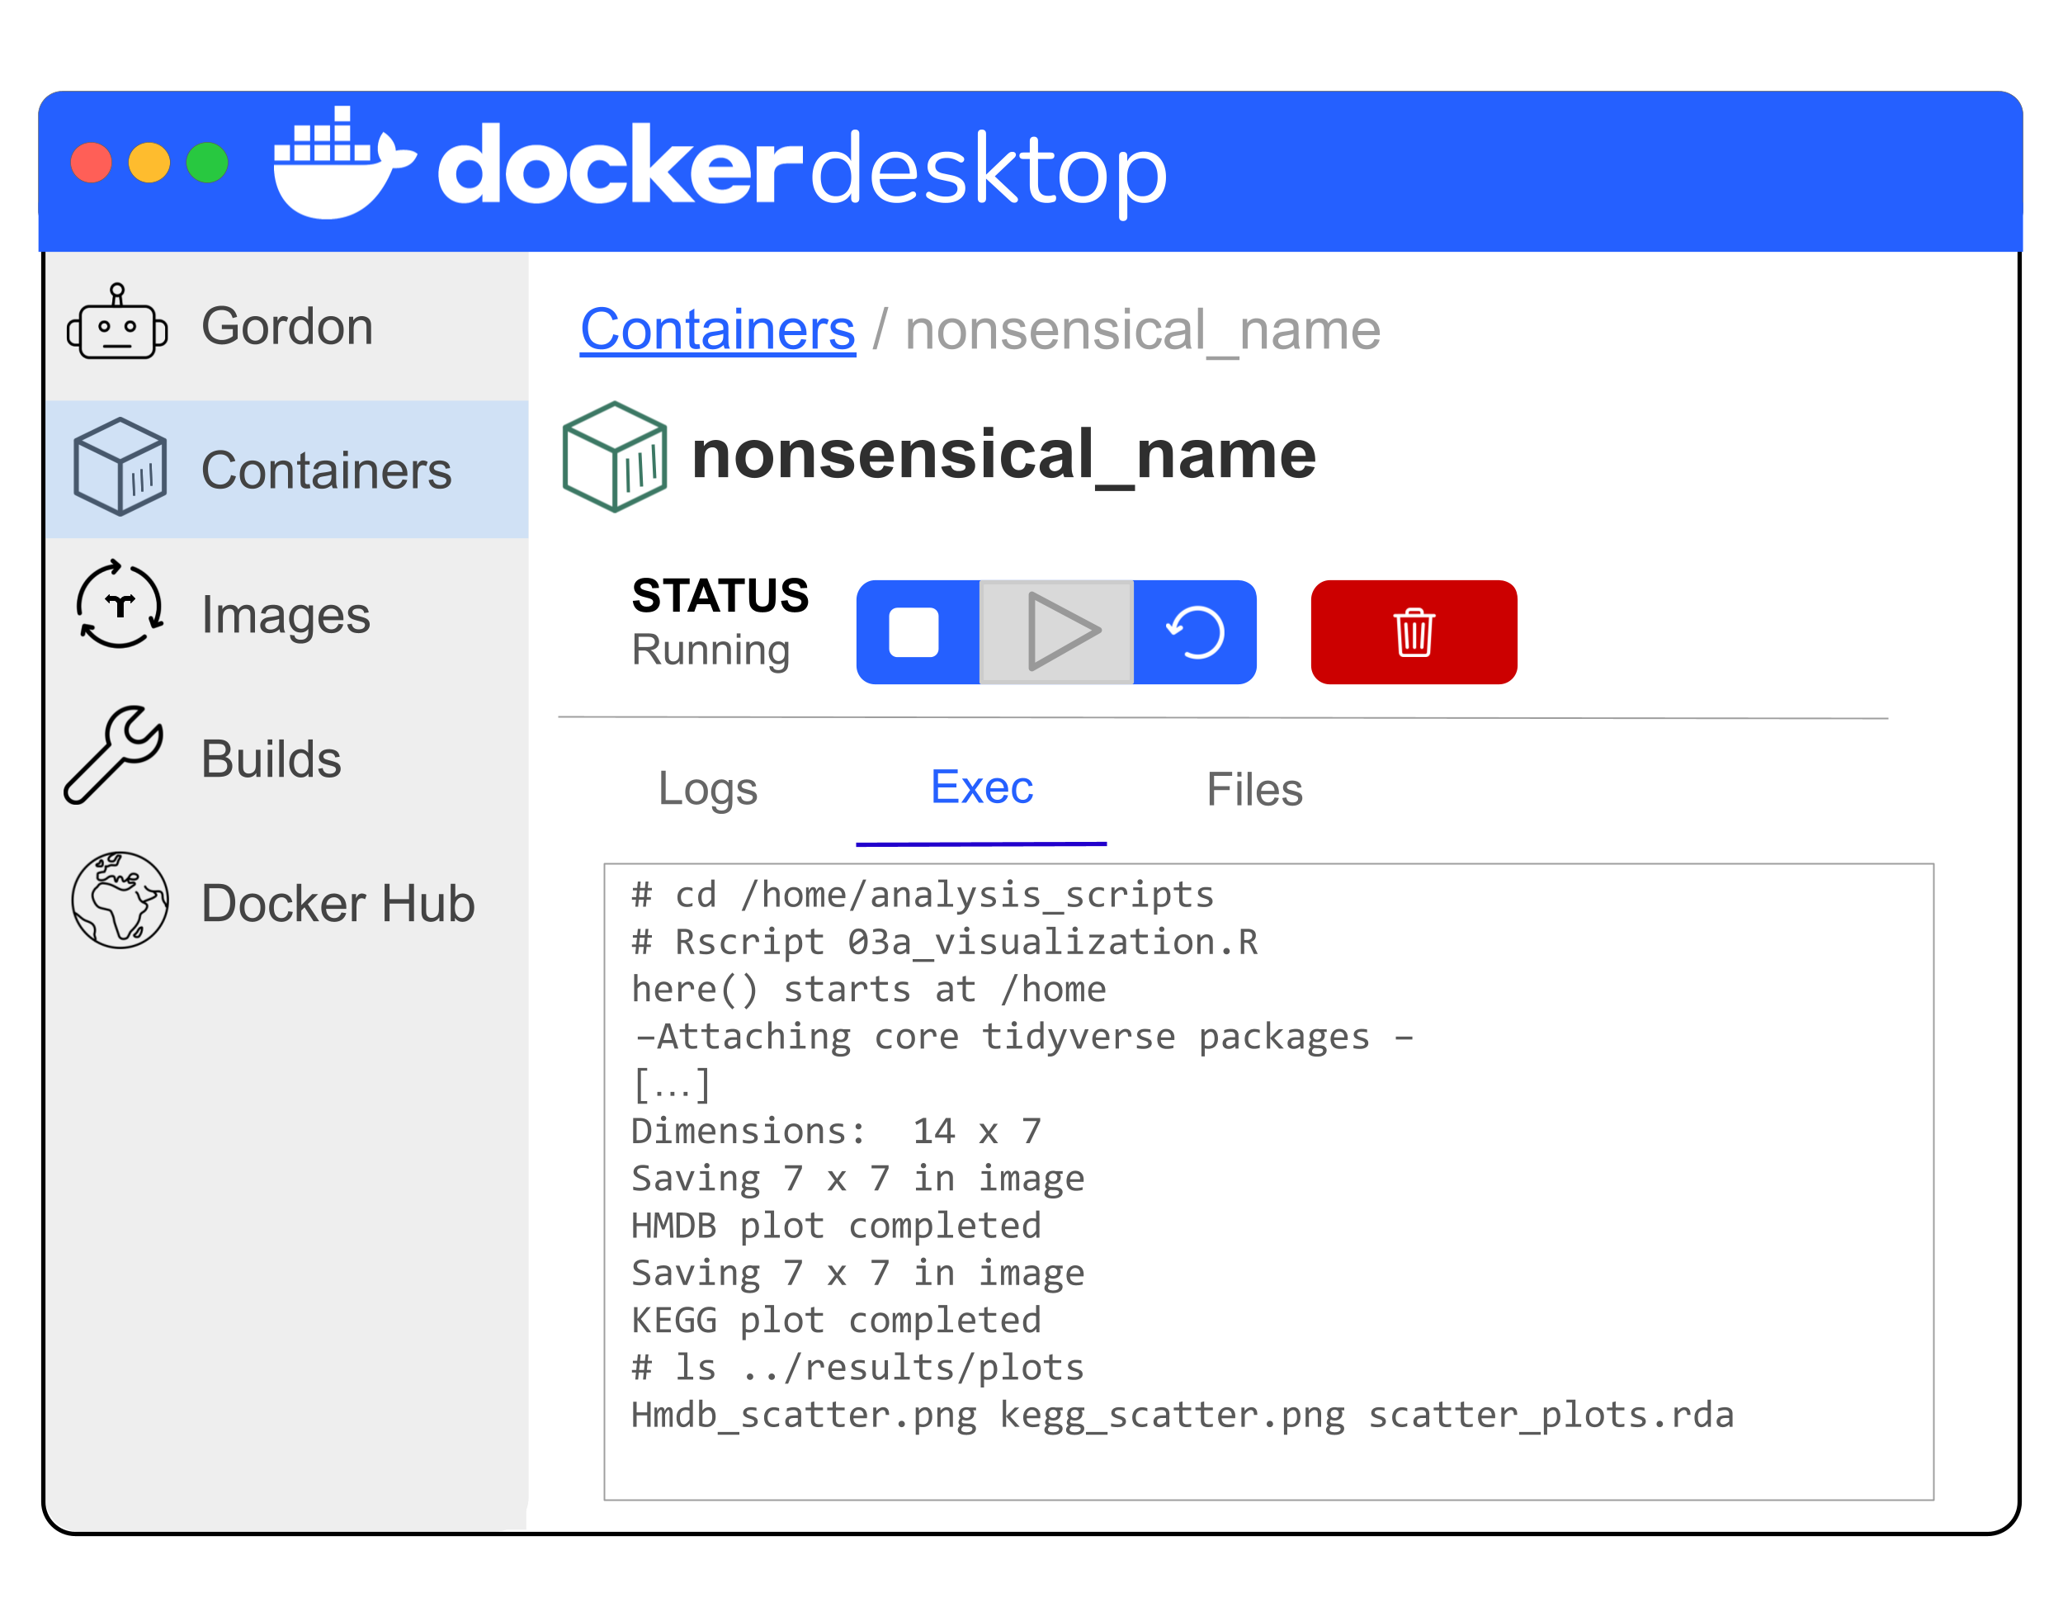Image resolution: width=2063 pixels, height=1612 pixels.
Task: Follow the Containers breadcrumb link
Action: 718,330
